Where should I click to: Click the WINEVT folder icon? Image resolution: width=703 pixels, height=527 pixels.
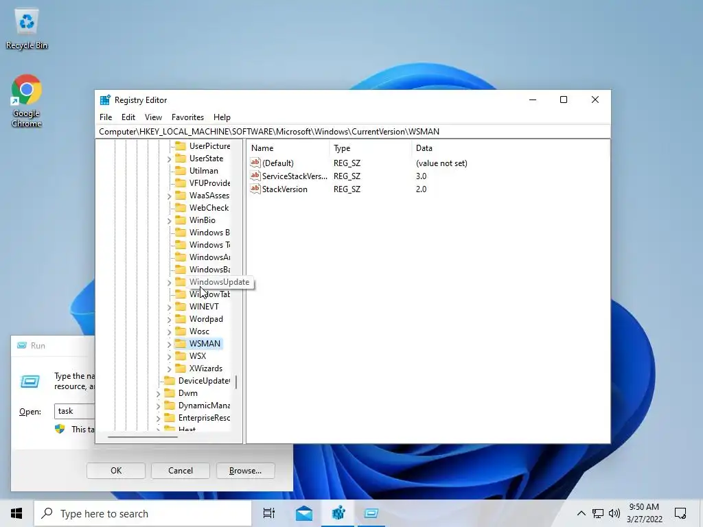click(181, 307)
